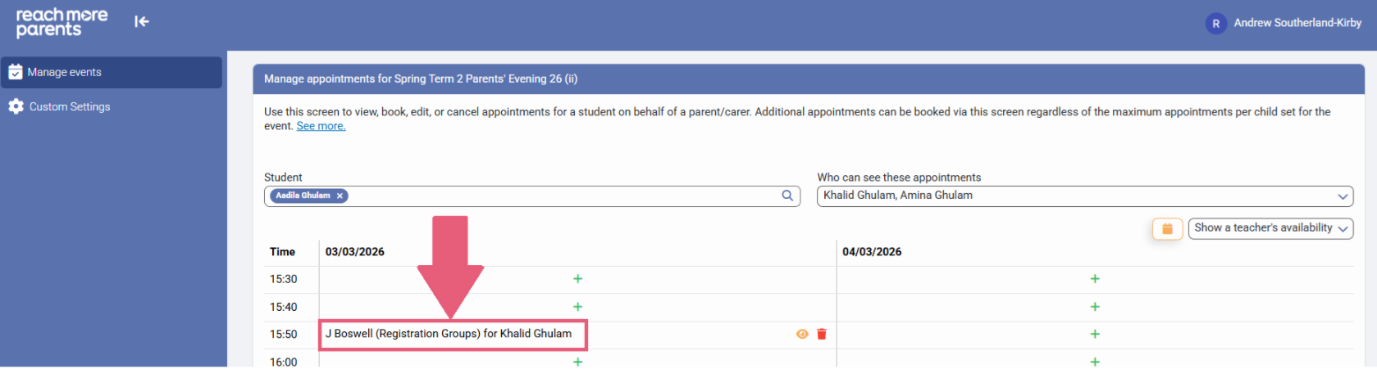The image size is (1377, 369).
Task: Add appointment at 15:40 on 04/03/2026
Action: 1095,308
